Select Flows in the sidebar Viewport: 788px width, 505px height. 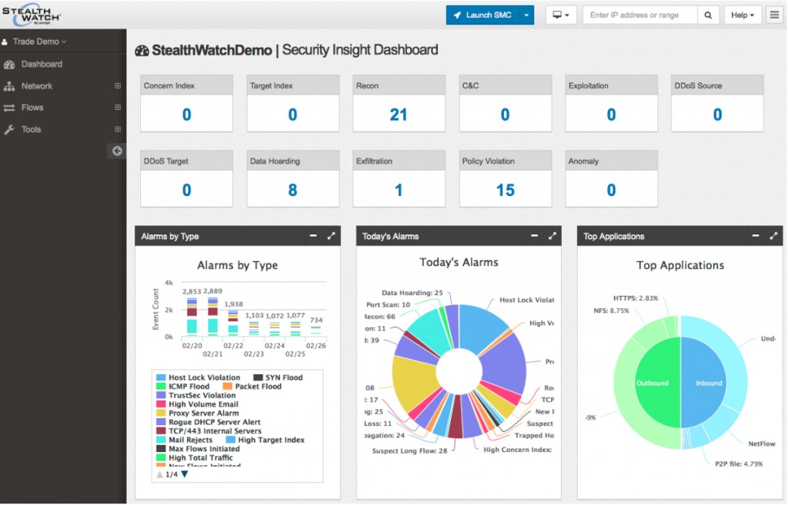pos(32,108)
